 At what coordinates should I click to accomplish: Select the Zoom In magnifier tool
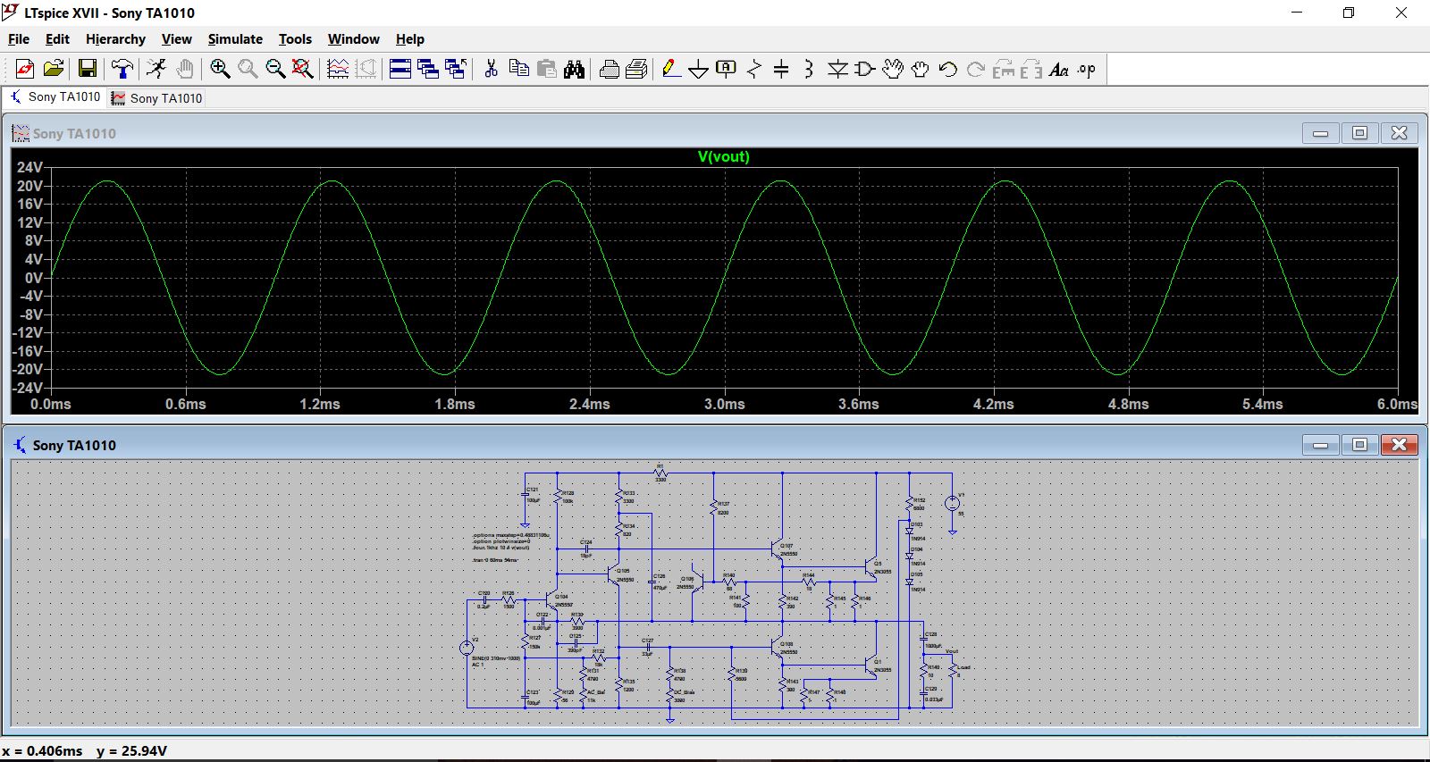[x=220, y=69]
